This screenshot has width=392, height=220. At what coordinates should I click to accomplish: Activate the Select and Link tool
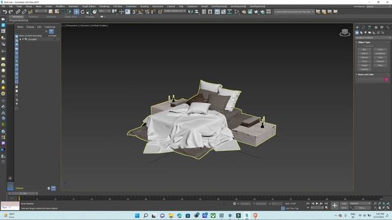pos(18,12)
